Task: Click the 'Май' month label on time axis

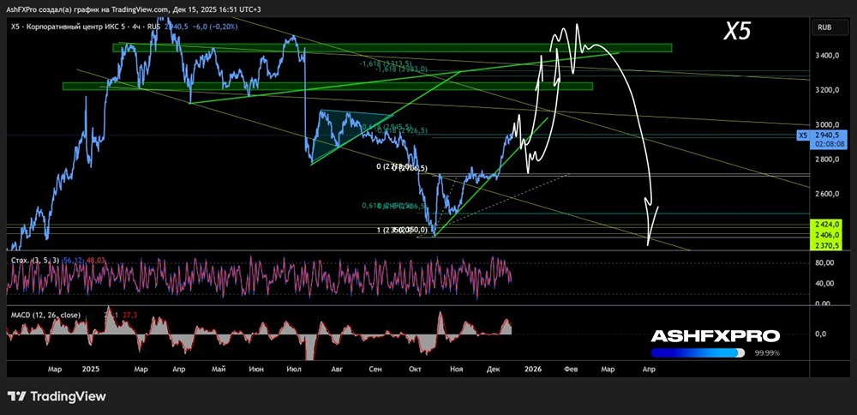Action: tap(219, 370)
